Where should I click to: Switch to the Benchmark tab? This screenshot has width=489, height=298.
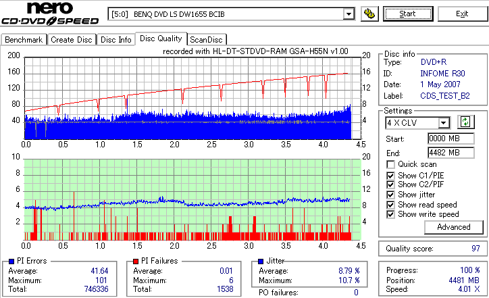(x=24, y=40)
